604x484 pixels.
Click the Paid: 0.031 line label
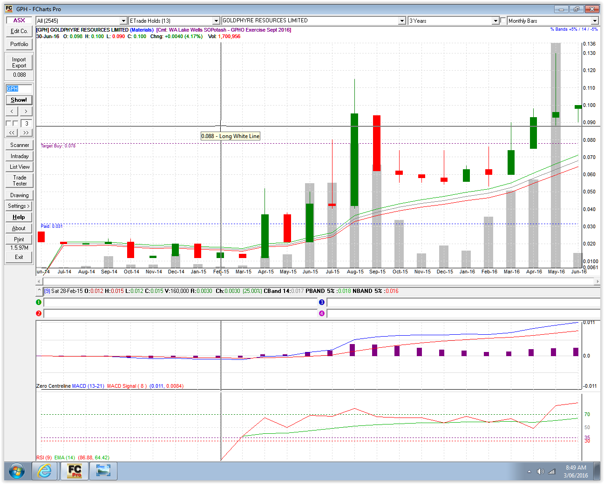tap(52, 226)
